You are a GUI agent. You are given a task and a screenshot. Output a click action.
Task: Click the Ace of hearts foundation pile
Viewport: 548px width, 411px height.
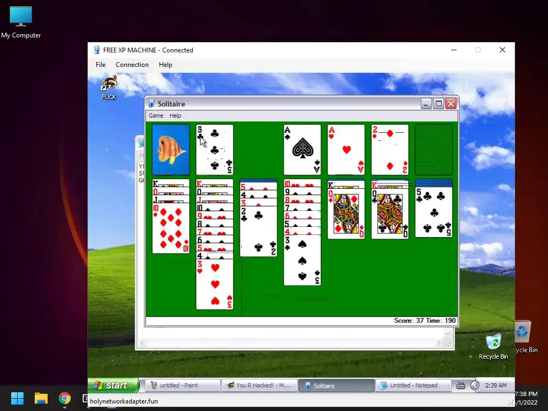click(x=346, y=150)
